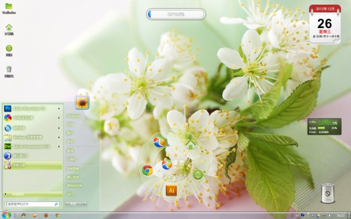Click the QQ penguin icon on taskbar

pyautogui.click(x=23, y=215)
